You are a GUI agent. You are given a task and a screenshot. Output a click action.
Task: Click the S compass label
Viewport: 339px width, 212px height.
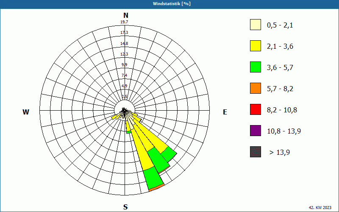(x=125, y=207)
